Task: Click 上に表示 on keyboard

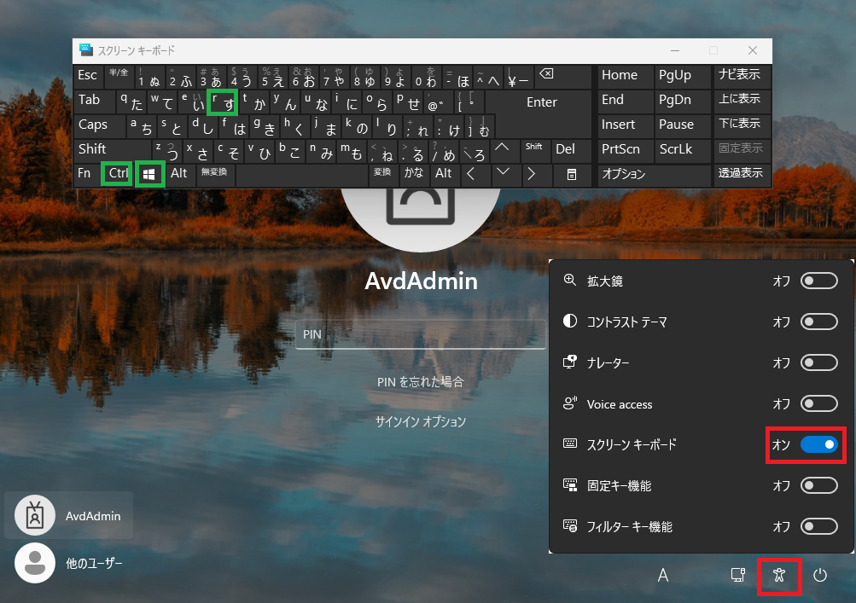Action: (x=742, y=101)
